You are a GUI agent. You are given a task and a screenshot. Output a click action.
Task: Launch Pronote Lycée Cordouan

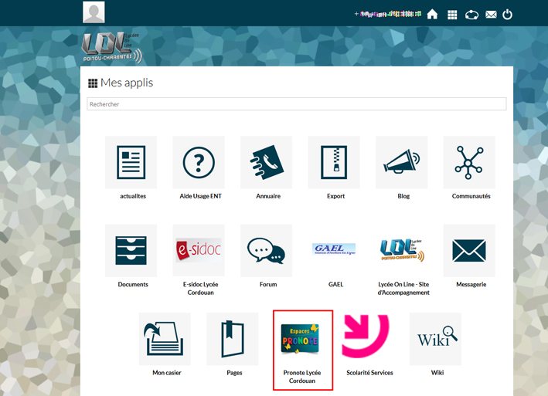click(303, 340)
